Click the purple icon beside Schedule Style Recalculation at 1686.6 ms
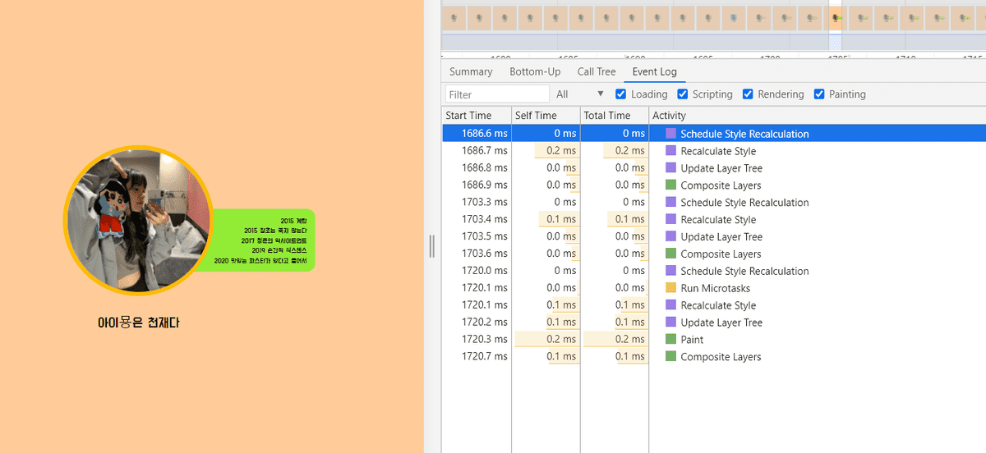Viewport: 986px width, 453px height. (x=670, y=134)
